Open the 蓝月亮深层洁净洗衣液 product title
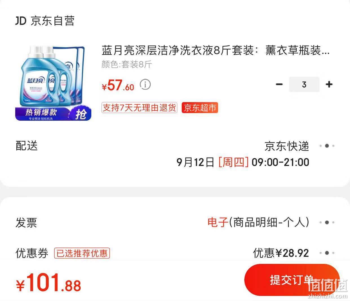Screen dimensions: 350x301 point(216,51)
